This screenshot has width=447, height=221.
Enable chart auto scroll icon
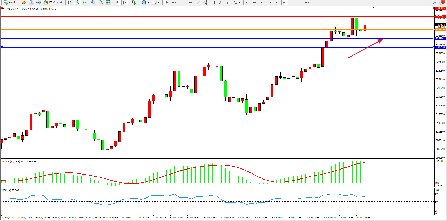[x=117, y=2]
